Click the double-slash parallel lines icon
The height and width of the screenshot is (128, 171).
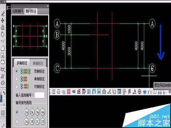tap(3, 76)
